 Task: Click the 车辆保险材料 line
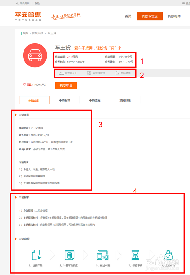pos(57,225)
